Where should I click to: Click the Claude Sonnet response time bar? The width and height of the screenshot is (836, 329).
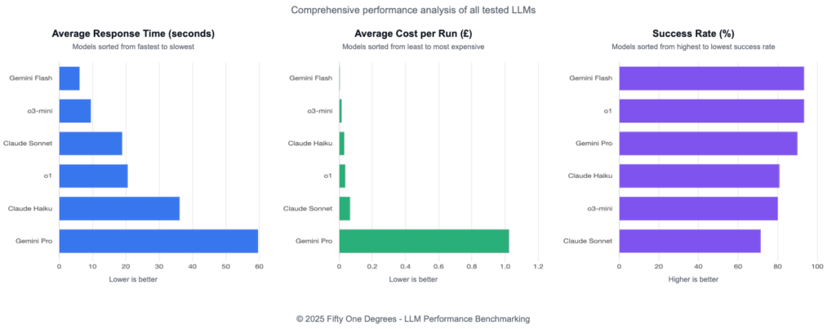[x=91, y=144]
